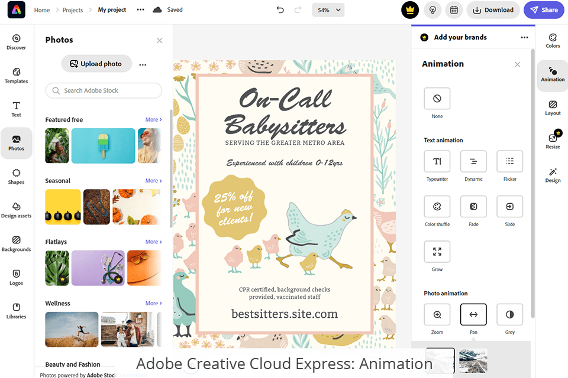
Task: Go to Projects breadcrumb
Action: 72,10
